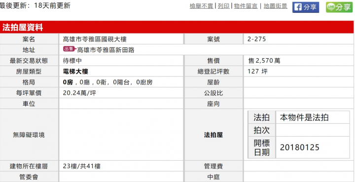Share listing via Facebook 分享 button

pyautogui.click(x=306, y=7)
